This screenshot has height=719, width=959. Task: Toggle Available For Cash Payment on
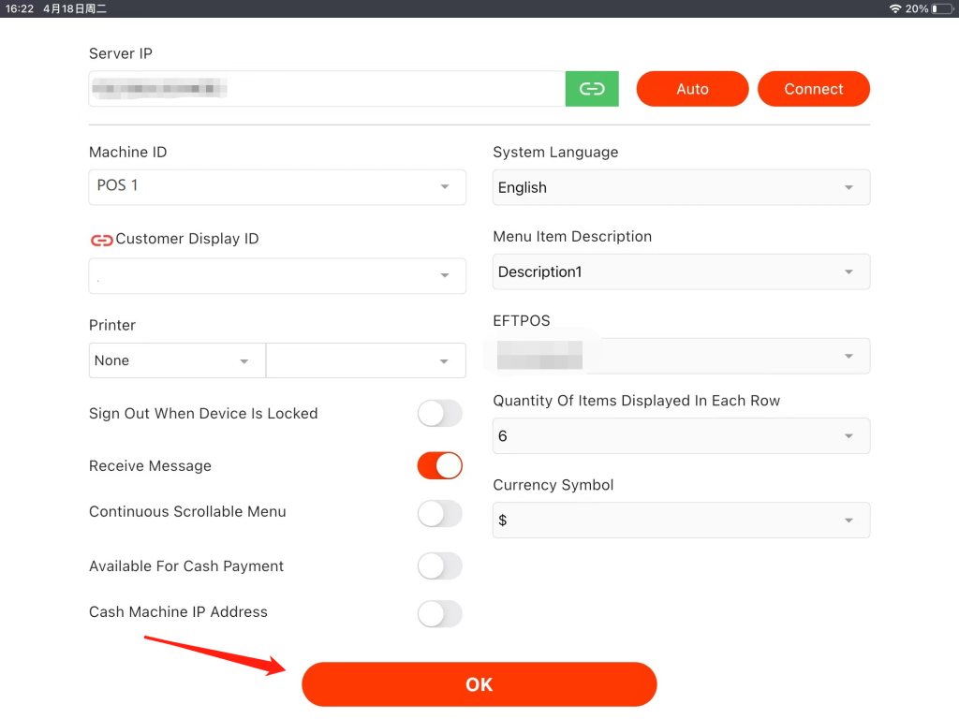tap(439, 566)
